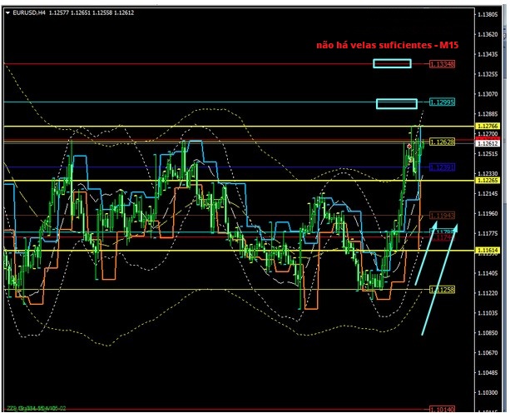Viewport: 510px width, 418px height.
Task: Select the lower cyan rectangle near 1.12995
Action: (396, 103)
